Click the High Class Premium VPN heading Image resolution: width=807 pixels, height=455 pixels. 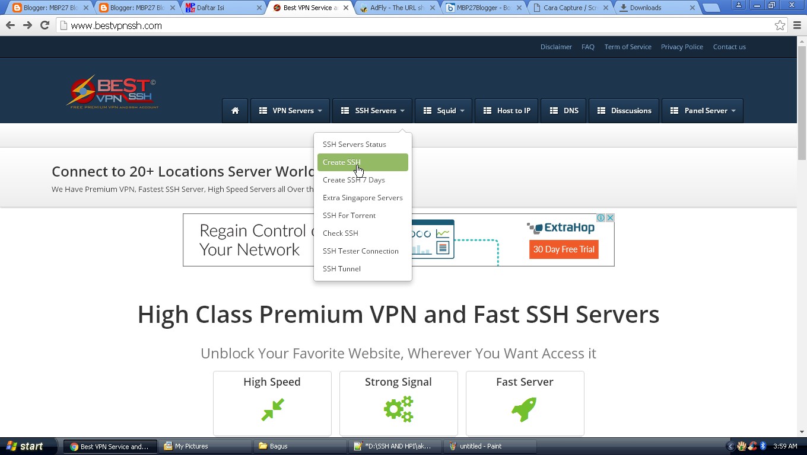click(398, 314)
